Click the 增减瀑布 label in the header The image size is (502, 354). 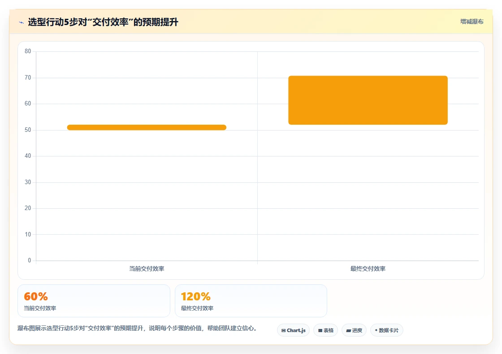coord(472,22)
